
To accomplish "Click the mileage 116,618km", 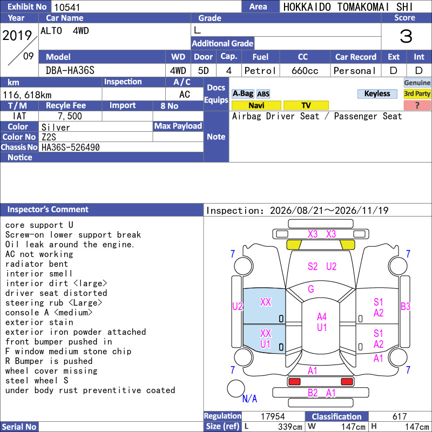I will click(x=27, y=95).
